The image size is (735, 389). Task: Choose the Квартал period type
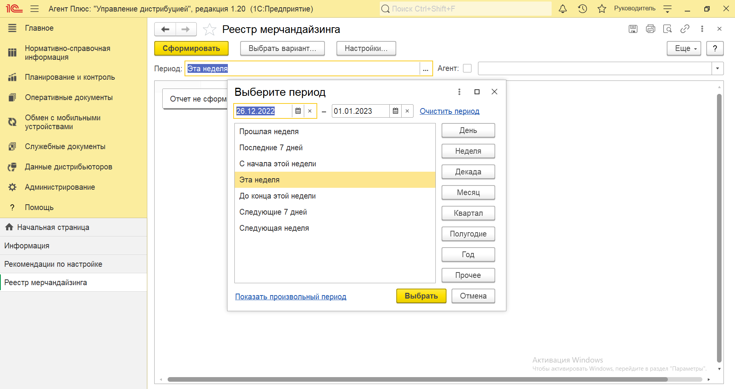468,213
